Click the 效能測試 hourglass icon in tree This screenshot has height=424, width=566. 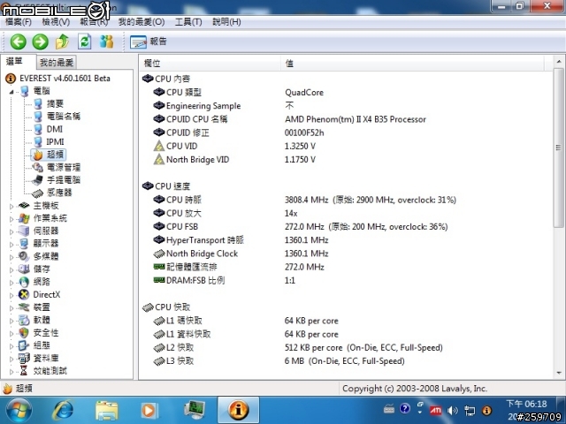24,371
